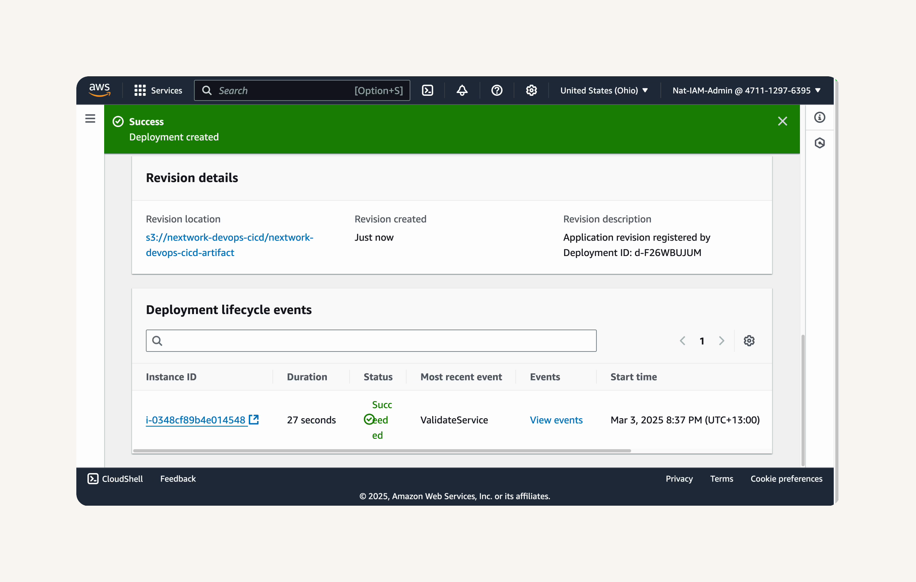Dismiss the Success banner with the X
The width and height of the screenshot is (916, 582).
click(x=782, y=121)
